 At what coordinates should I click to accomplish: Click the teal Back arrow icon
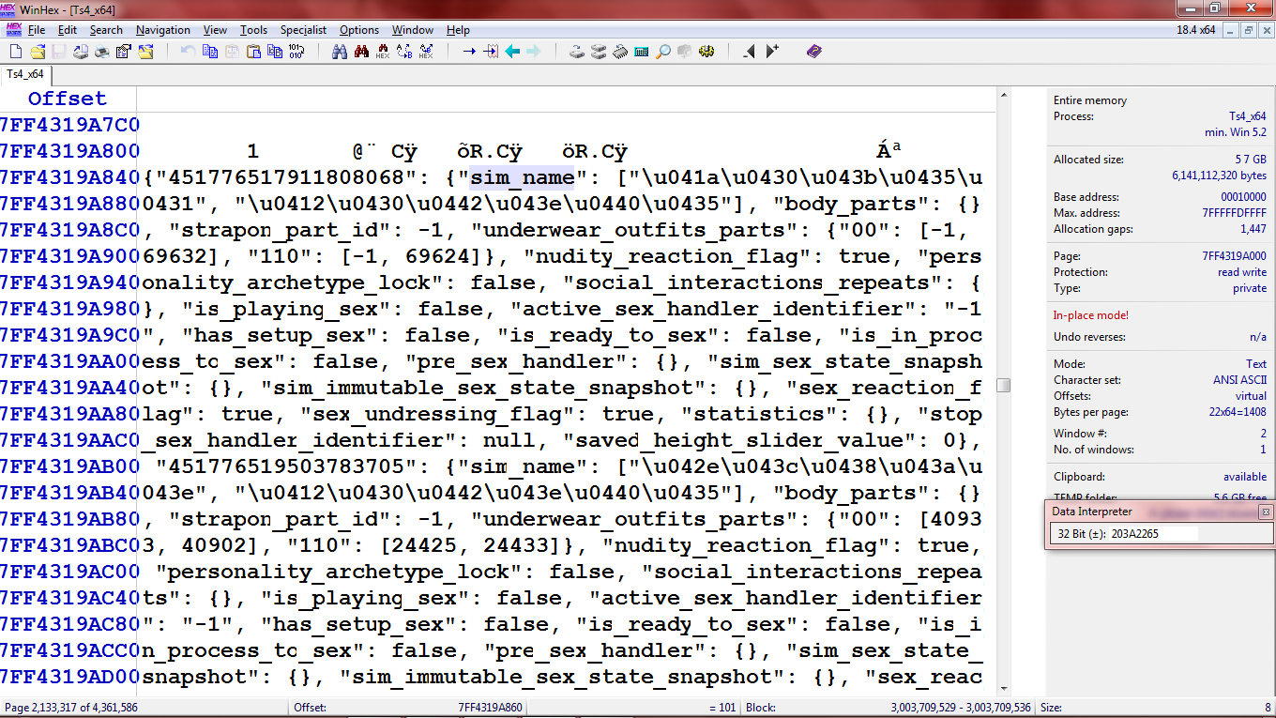point(512,52)
